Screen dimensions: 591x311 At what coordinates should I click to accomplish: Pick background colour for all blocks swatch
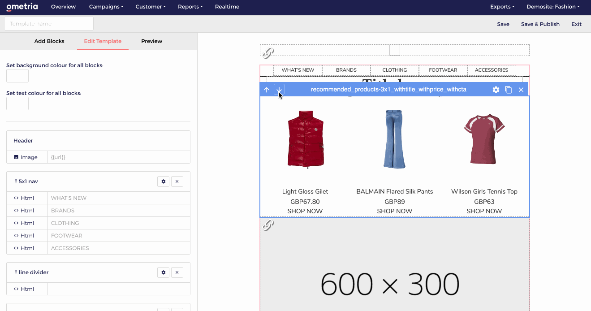click(17, 76)
